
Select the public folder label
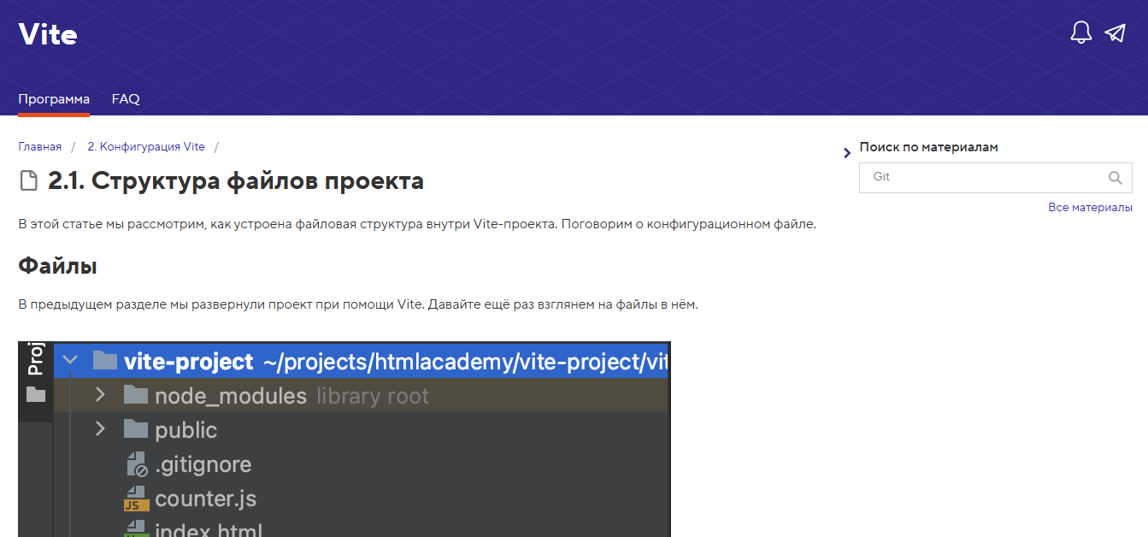click(186, 430)
